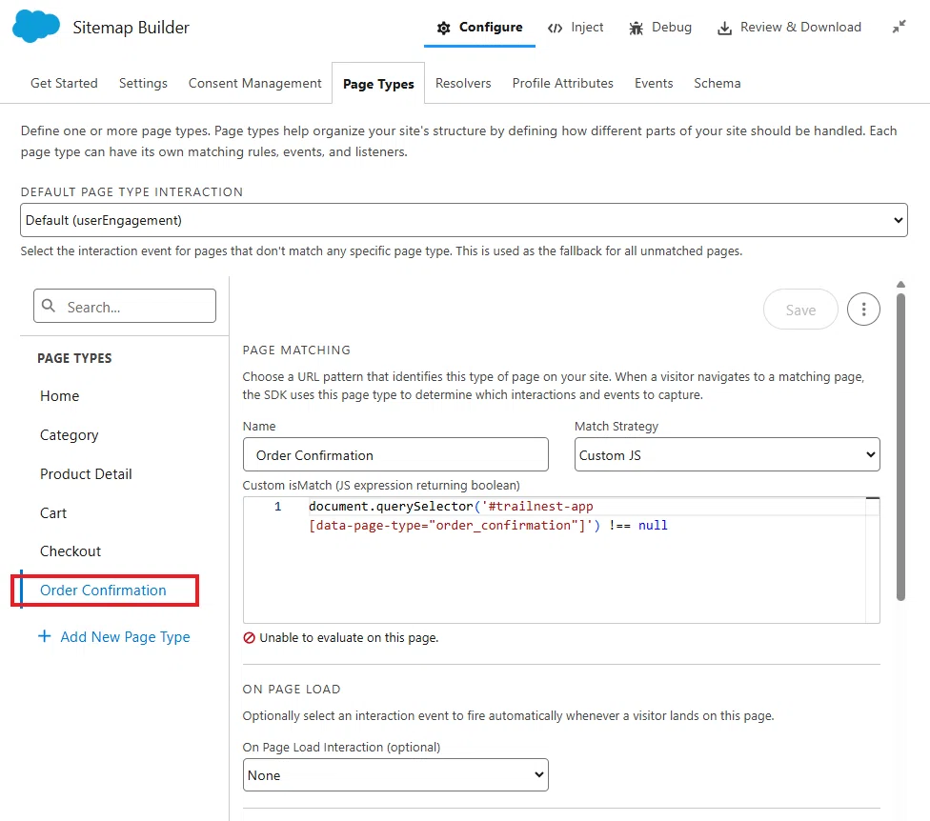Click the Name field containing Order Confirmation
The height and width of the screenshot is (821, 930).
[x=395, y=454]
